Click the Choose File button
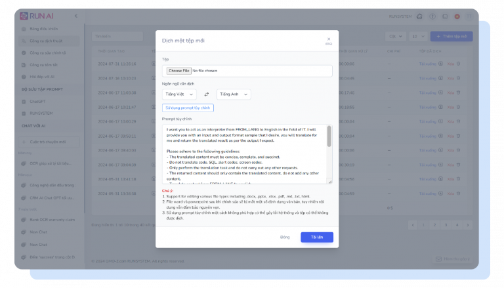The height and width of the screenshot is (288, 504). coord(179,71)
